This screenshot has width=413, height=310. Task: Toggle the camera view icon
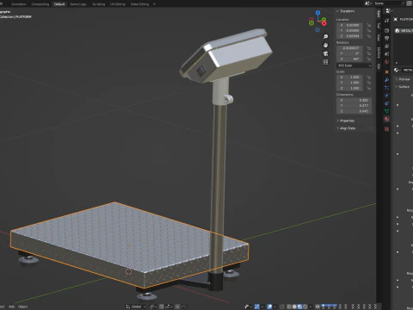point(325,53)
